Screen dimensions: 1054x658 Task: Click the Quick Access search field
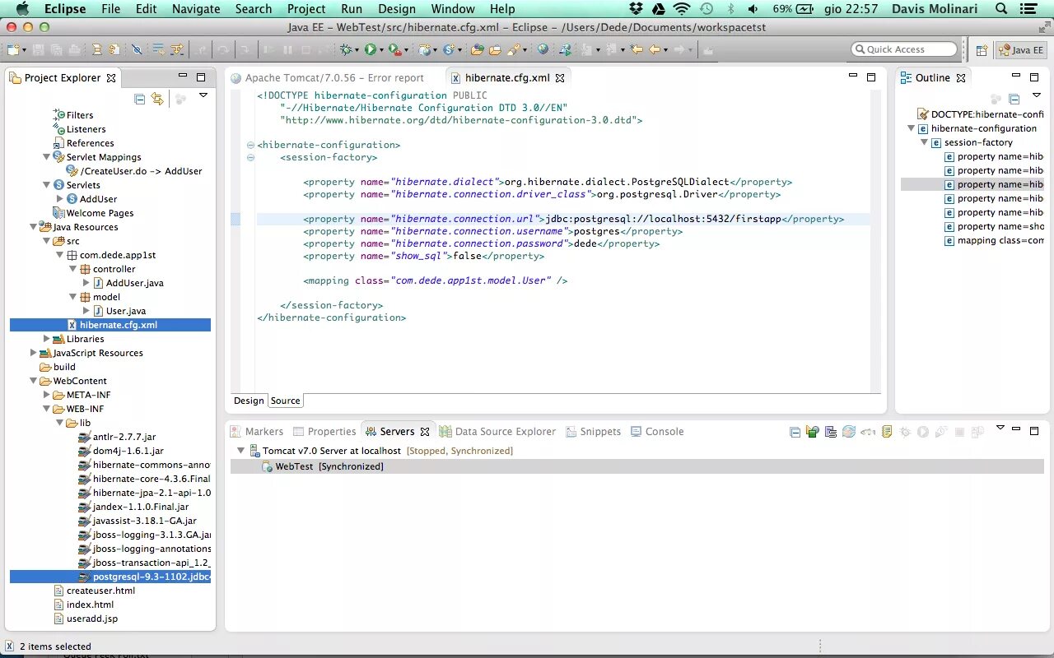(x=904, y=49)
